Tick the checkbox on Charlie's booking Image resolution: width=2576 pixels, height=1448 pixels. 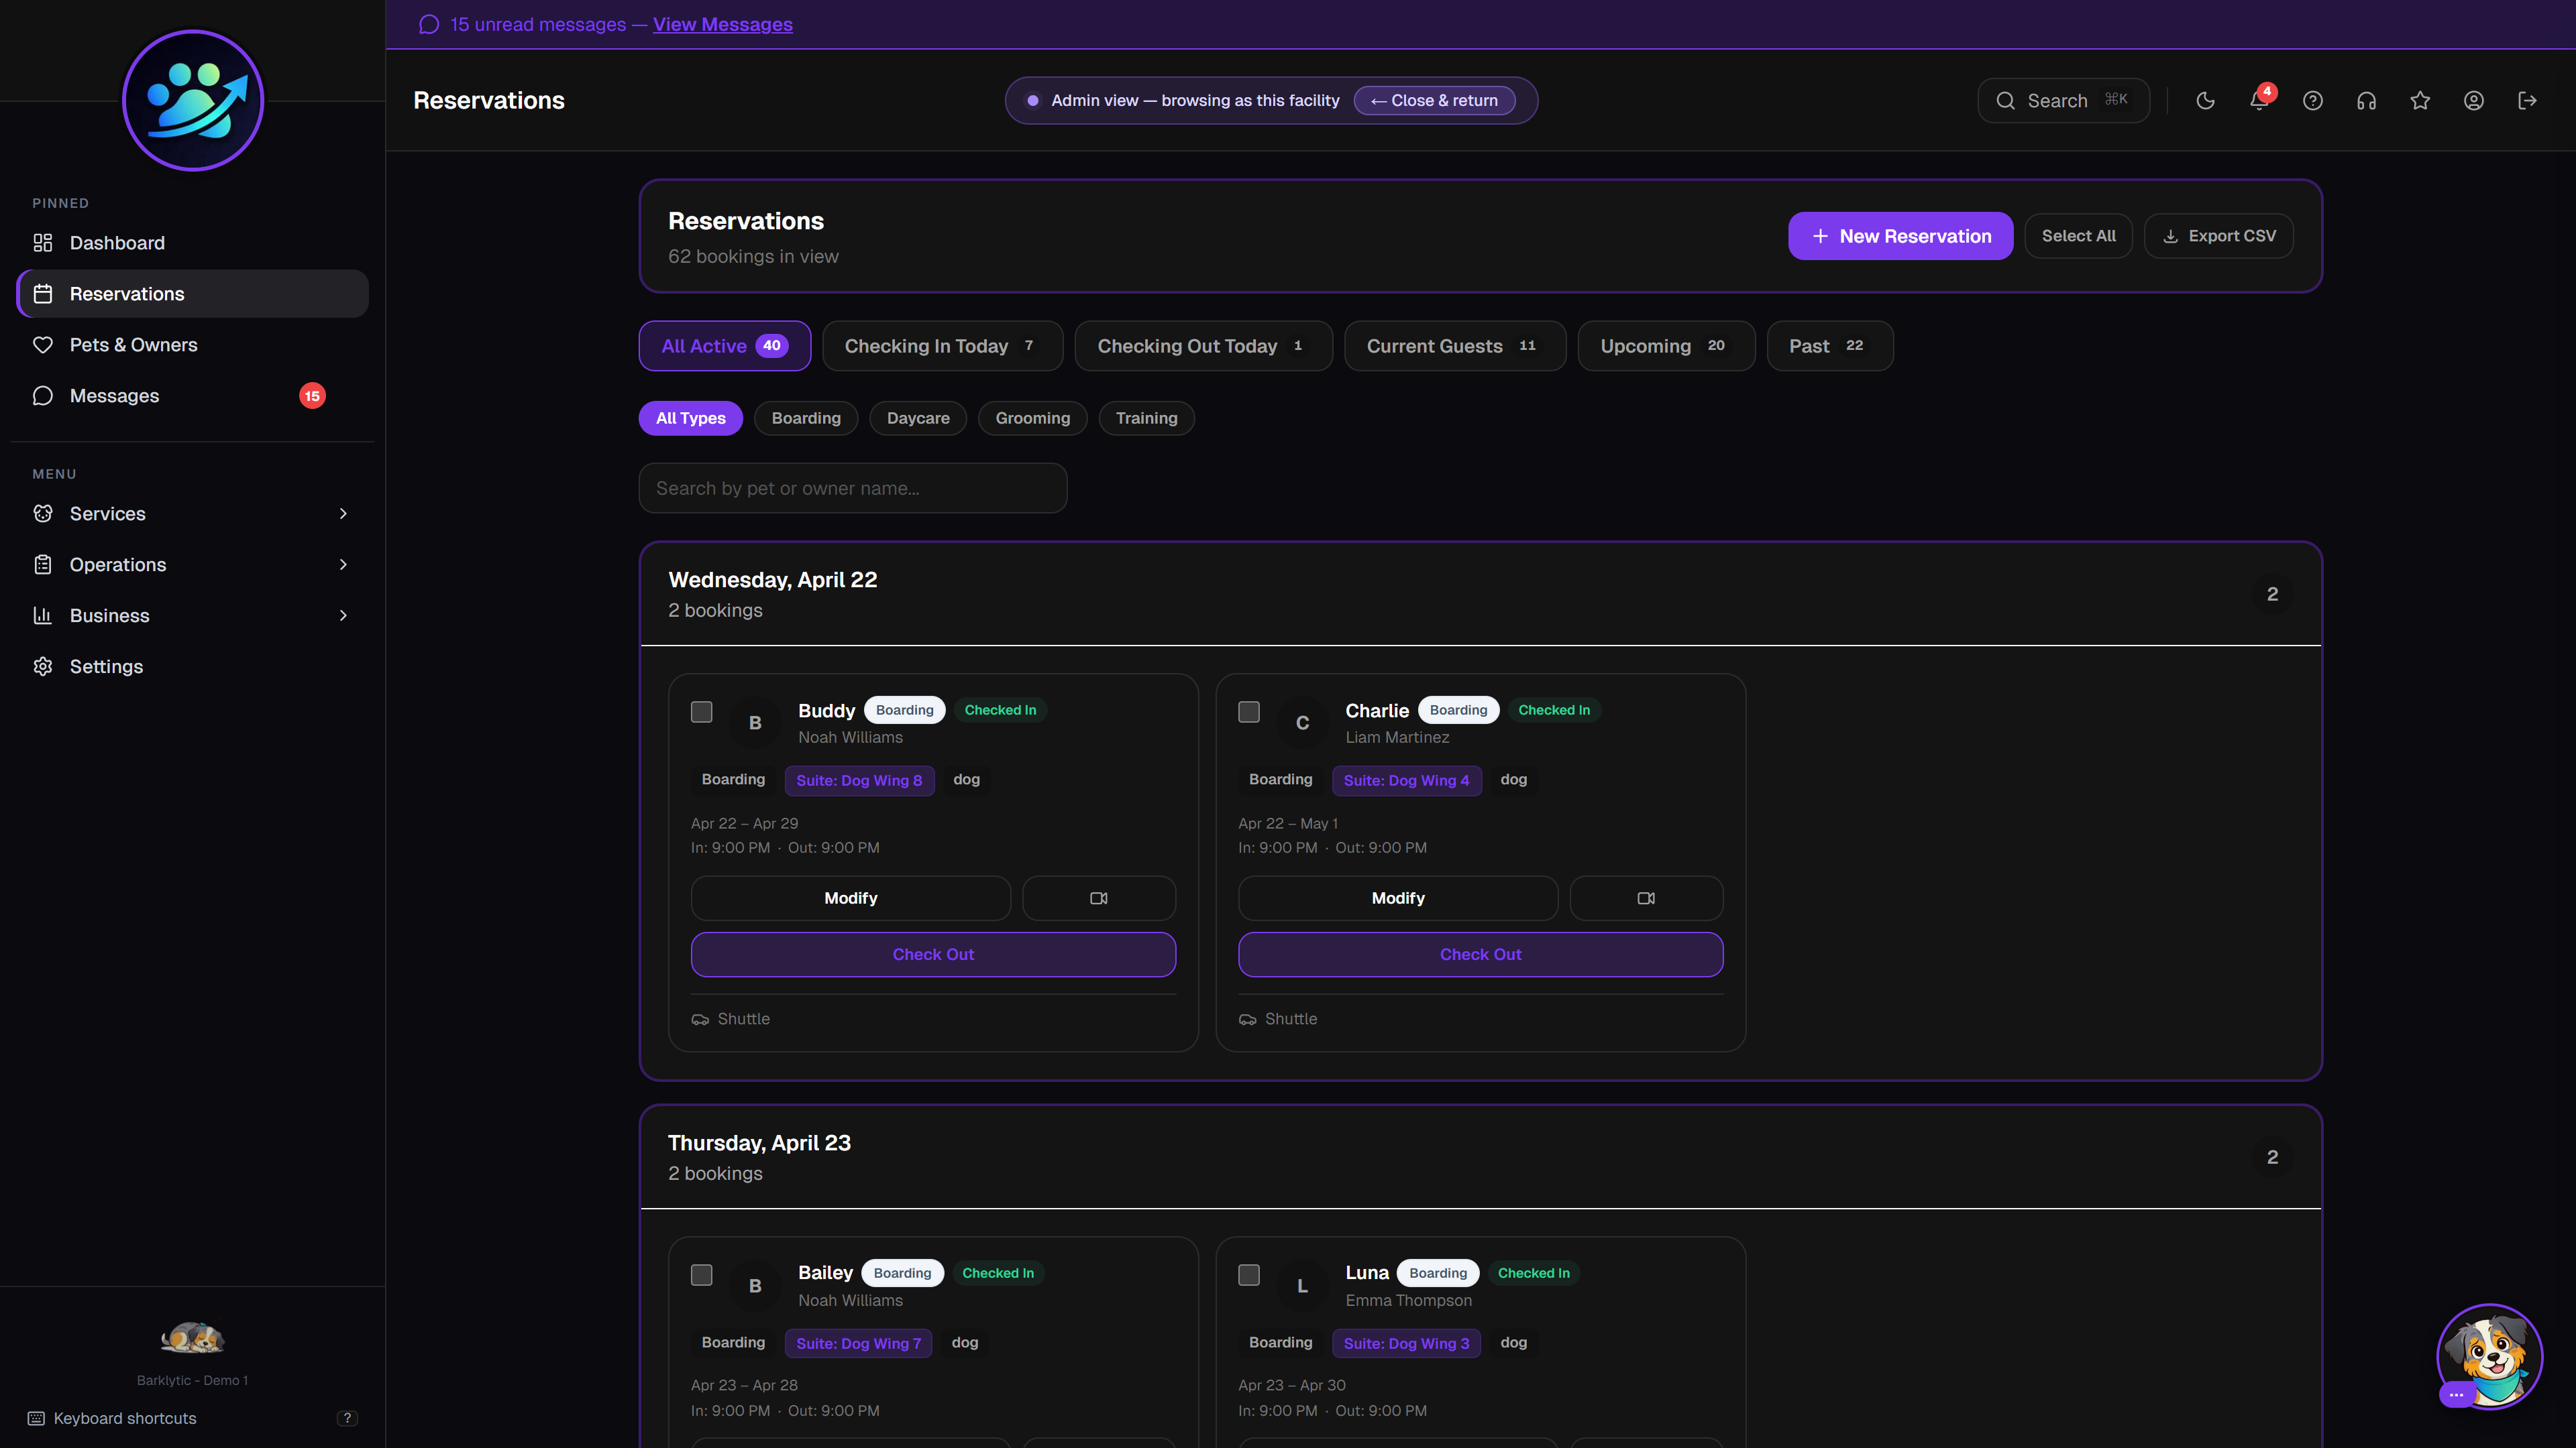pyautogui.click(x=1249, y=711)
